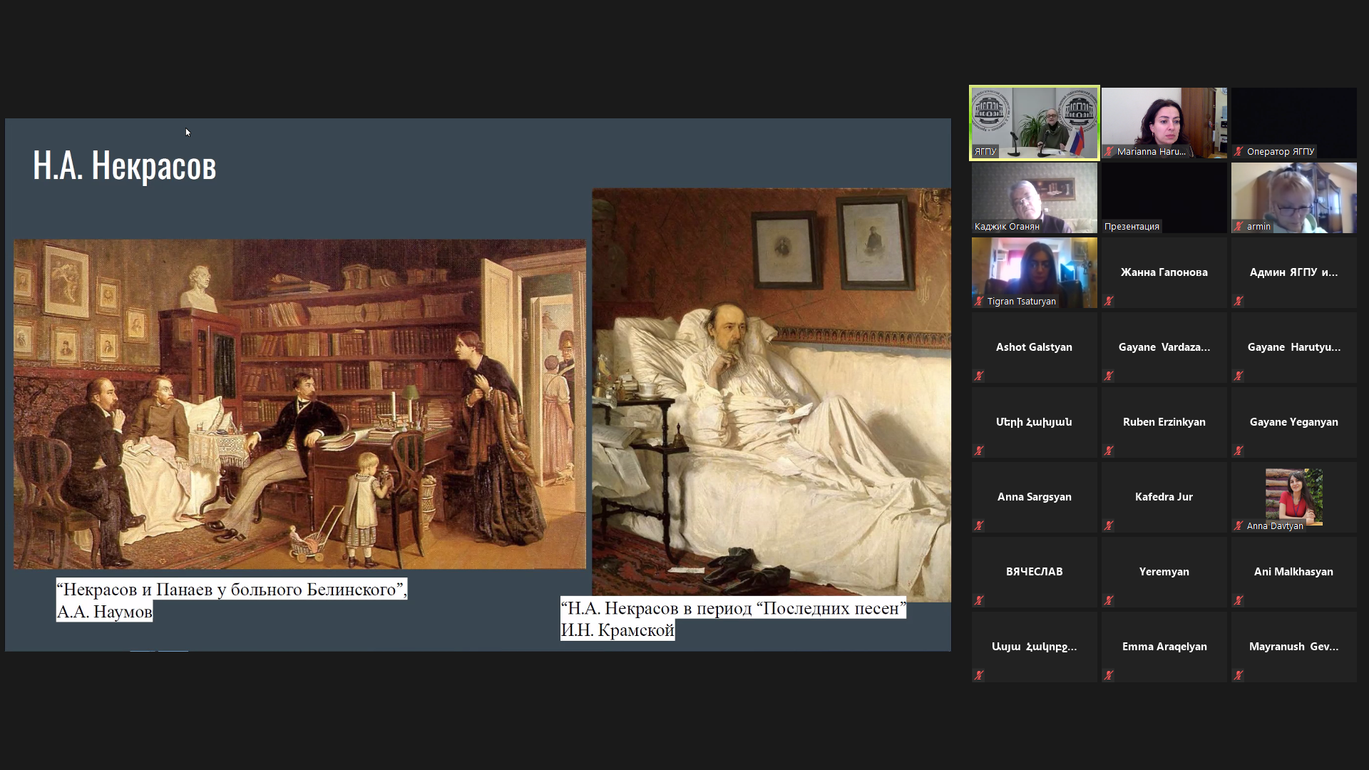Click muted mic icon on Kafedra Jur tile
This screenshot has width=1369, height=770.
click(x=1109, y=526)
